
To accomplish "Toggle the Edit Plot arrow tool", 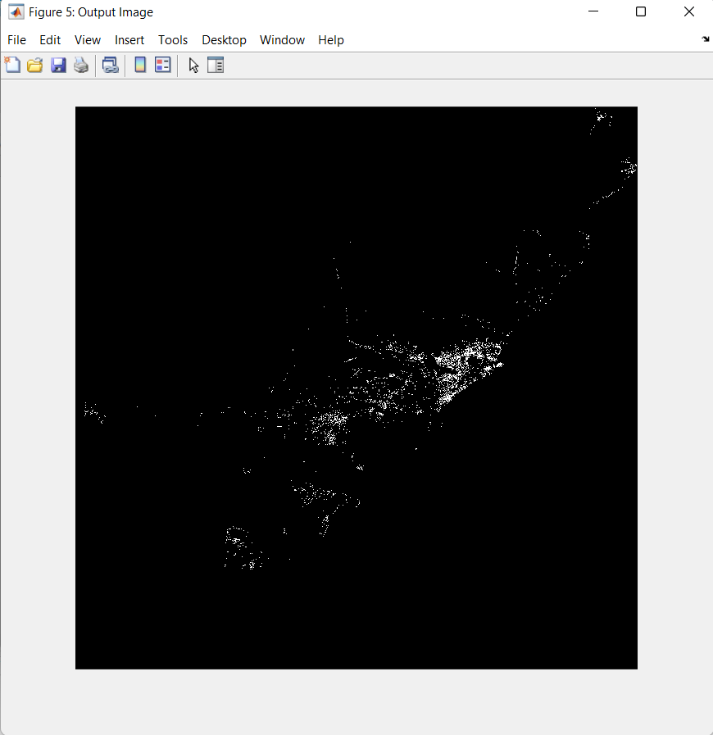I will [x=194, y=66].
